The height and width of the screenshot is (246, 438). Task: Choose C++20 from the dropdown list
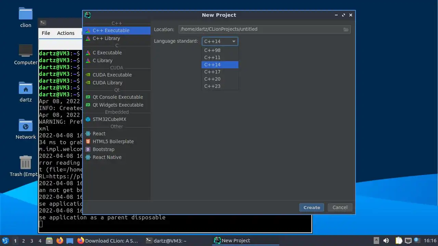pos(220,79)
